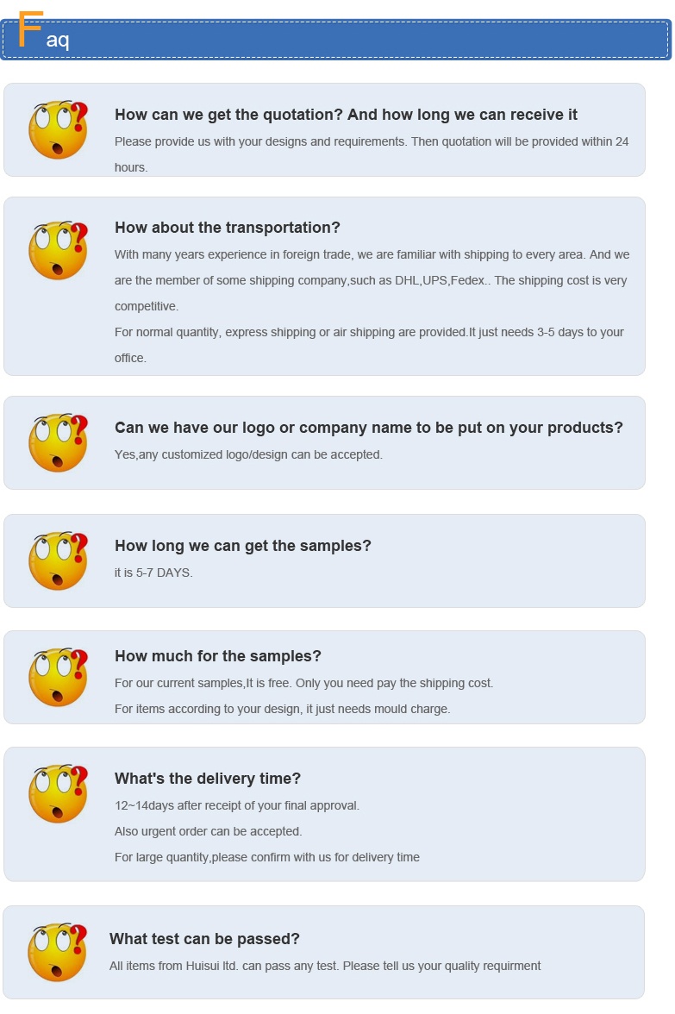Click the 'it is 5-7 DAYS.' answer text

pos(153,573)
